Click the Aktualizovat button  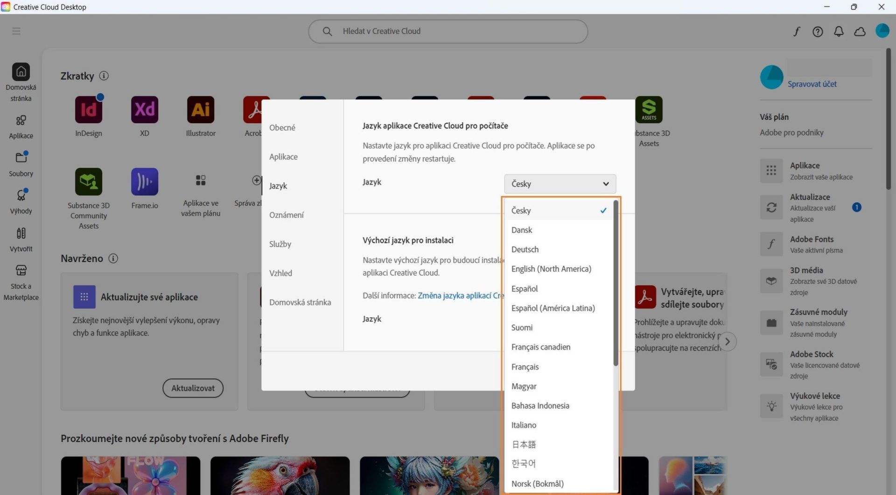[x=193, y=388]
